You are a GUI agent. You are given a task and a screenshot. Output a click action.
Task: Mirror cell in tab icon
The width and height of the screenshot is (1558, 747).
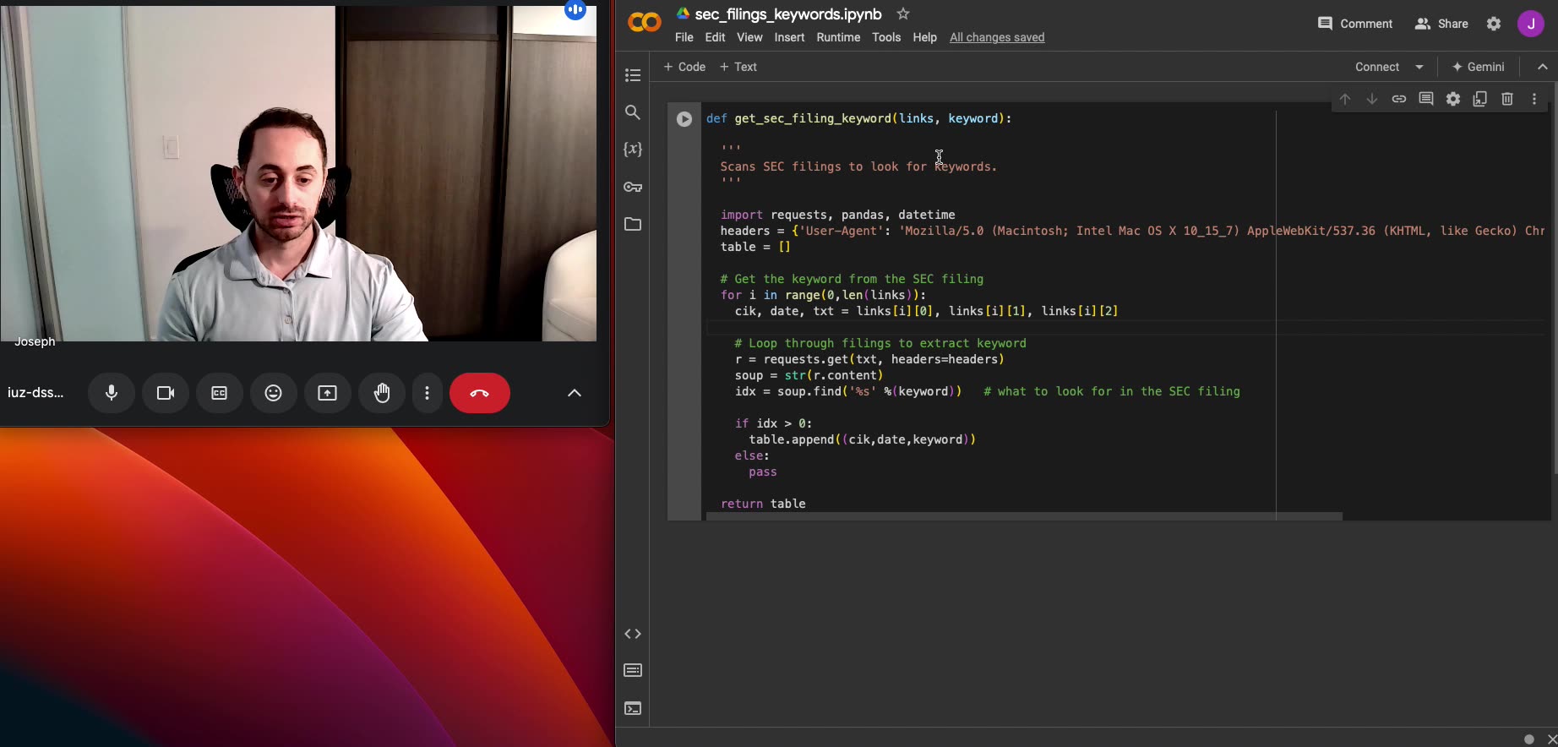1480,99
